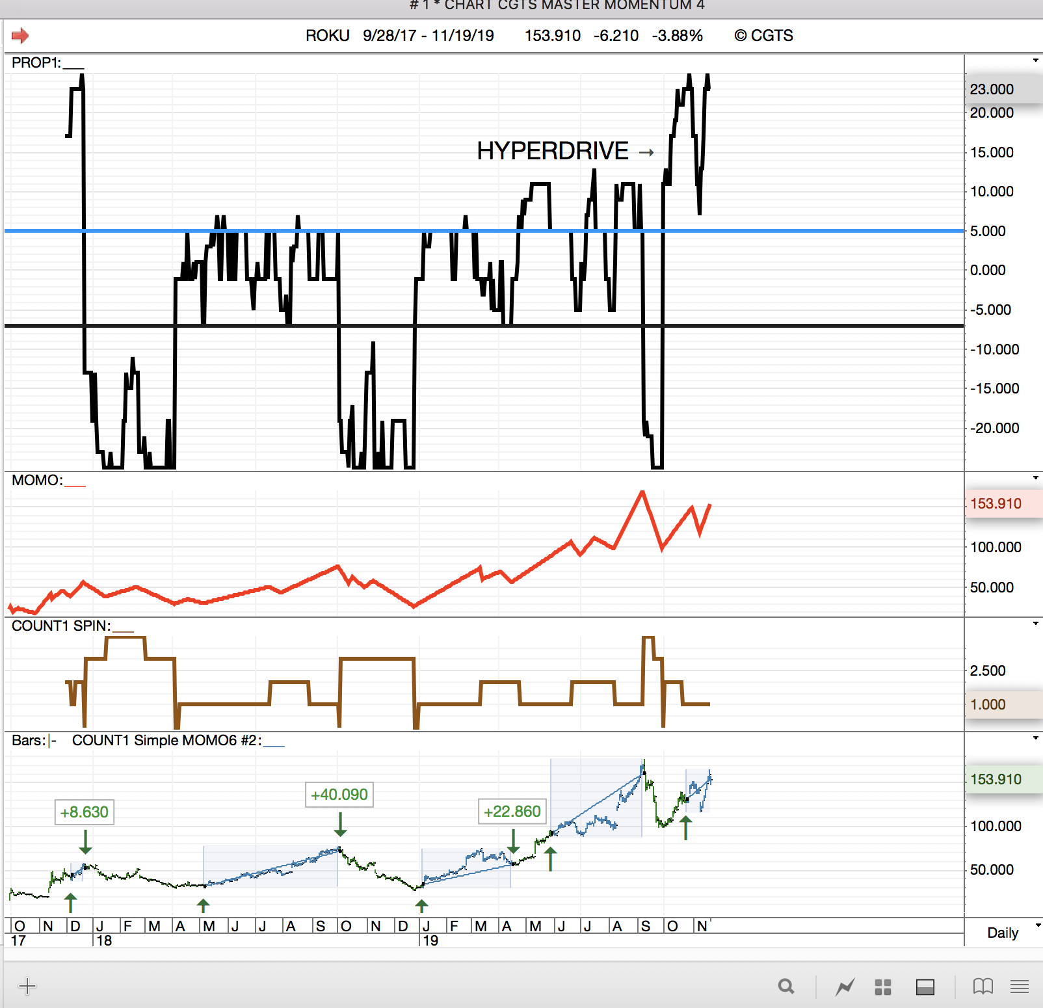Viewport: 1043px width, 1008px height.
Task: Select the line chart indicator icon
Action: pos(845,987)
